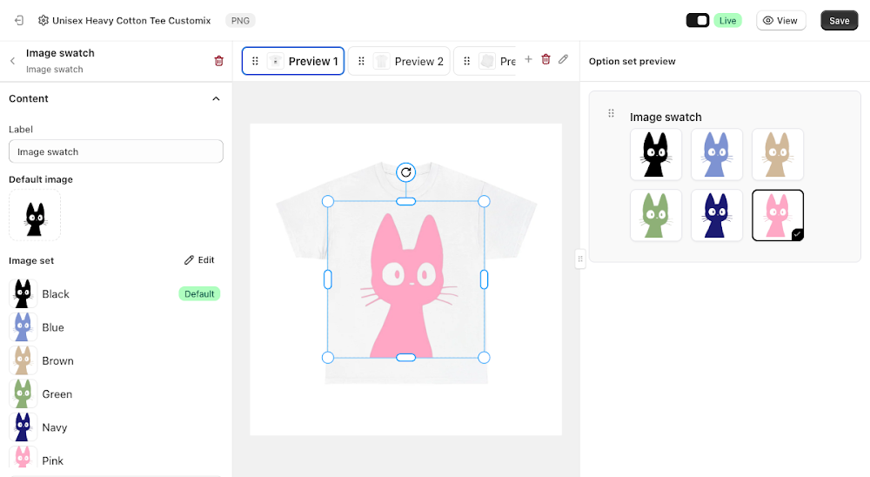Delete the current preview with trash icon
Screen dimensions: 870x477
point(546,59)
